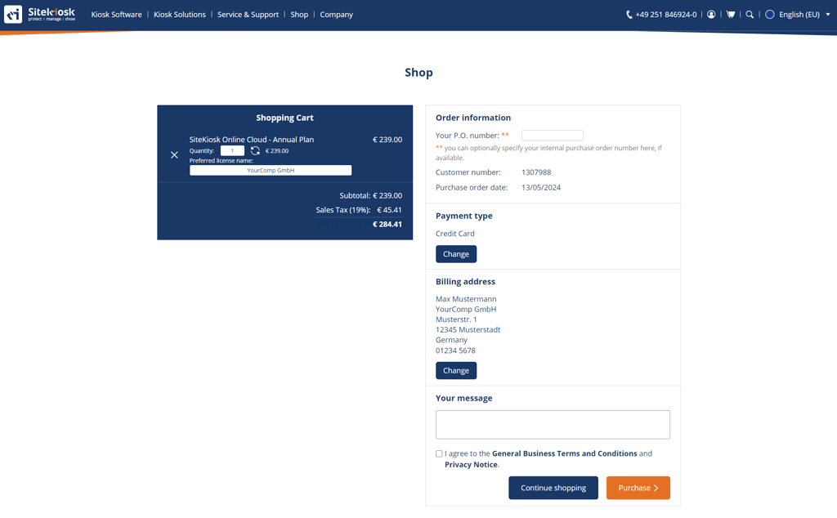837x518 pixels.
Task: Open the shopping cart icon in header
Action: [731, 15]
